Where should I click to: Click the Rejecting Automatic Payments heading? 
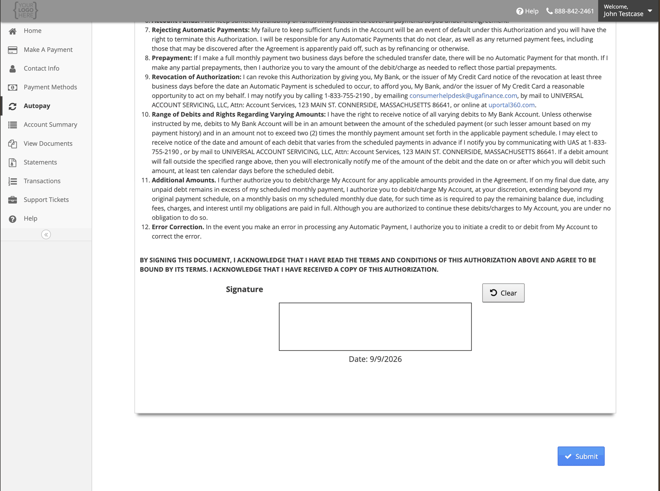[x=200, y=30]
